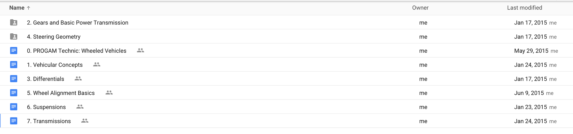The image size is (573, 134).
Task: Click the Docs icon for PROGAM Technic: Wheeled Vehicles
Action: tap(13, 51)
